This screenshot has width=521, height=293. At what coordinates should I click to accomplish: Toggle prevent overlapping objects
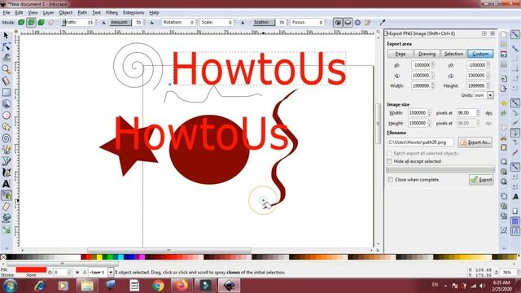[357, 22]
